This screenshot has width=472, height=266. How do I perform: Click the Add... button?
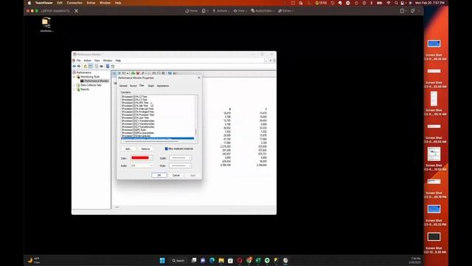click(128, 149)
